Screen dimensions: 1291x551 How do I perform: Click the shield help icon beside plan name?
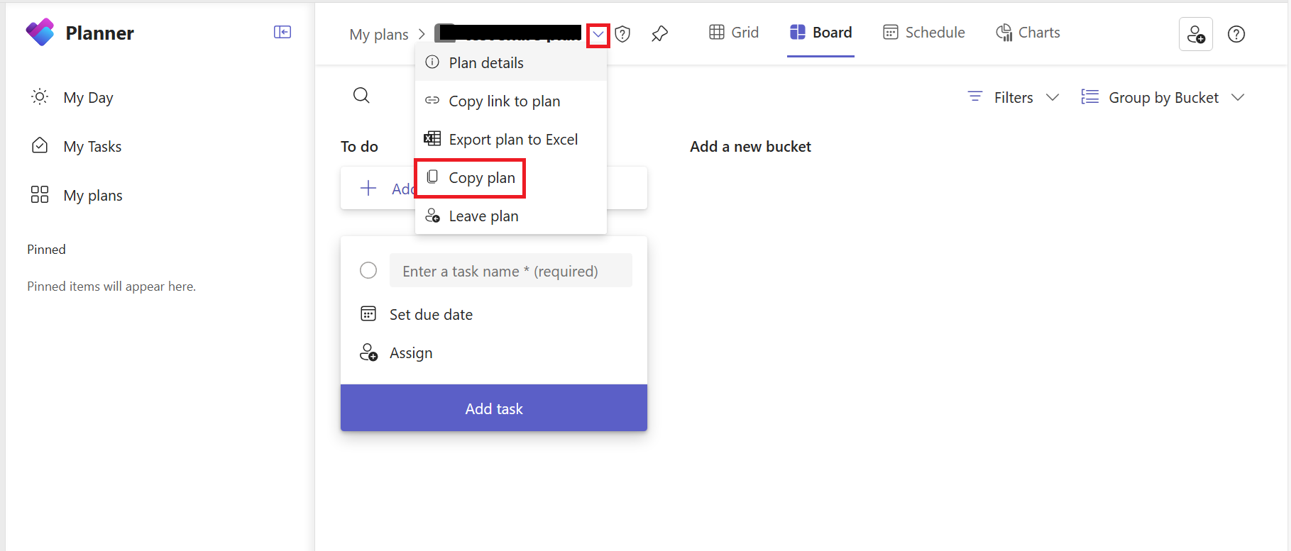tap(622, 34)
